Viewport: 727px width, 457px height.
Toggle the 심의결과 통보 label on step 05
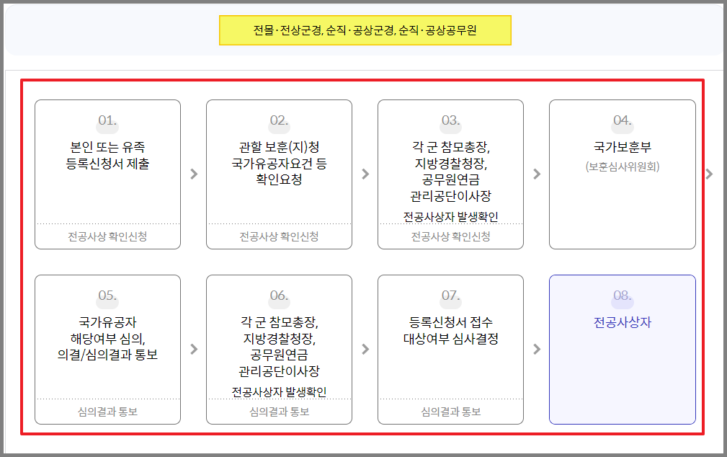coord(107,412)
